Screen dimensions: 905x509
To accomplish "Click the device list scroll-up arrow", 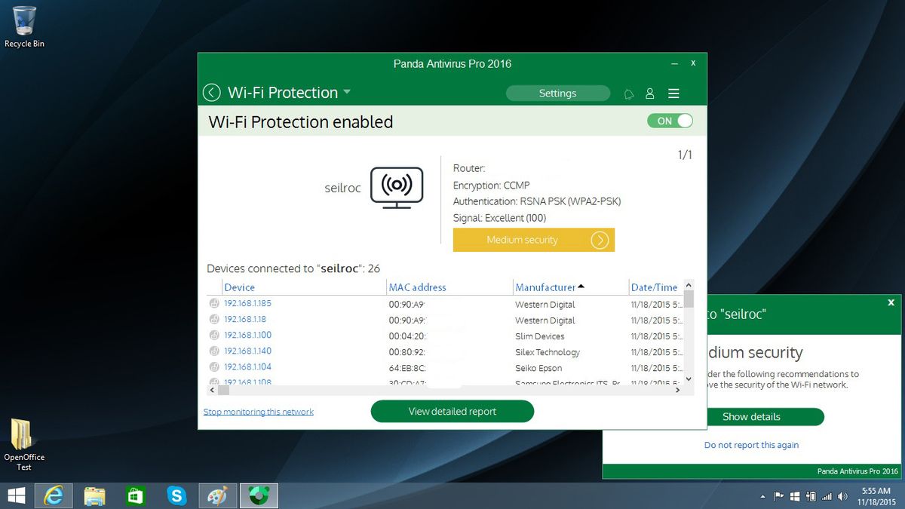I will 688,285.
